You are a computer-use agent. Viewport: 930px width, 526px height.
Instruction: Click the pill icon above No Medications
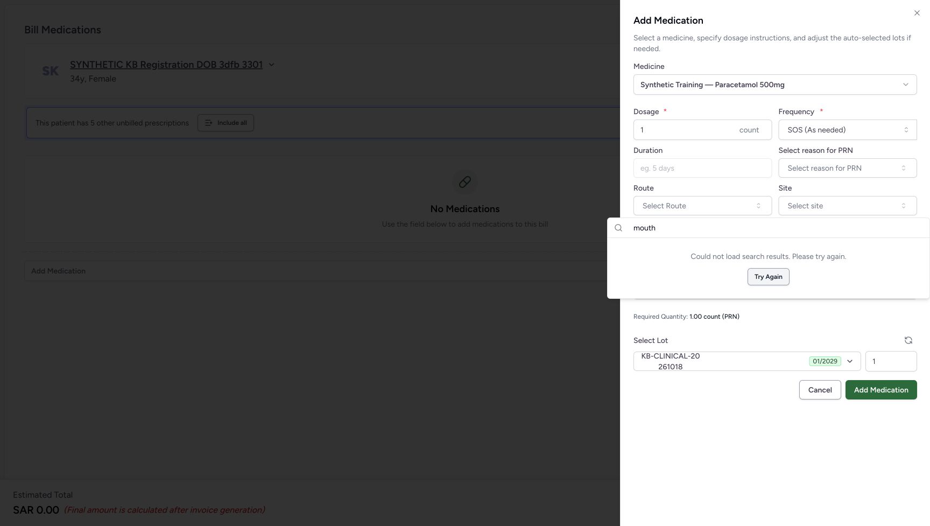pyautogui.click(x=465, y=182)
